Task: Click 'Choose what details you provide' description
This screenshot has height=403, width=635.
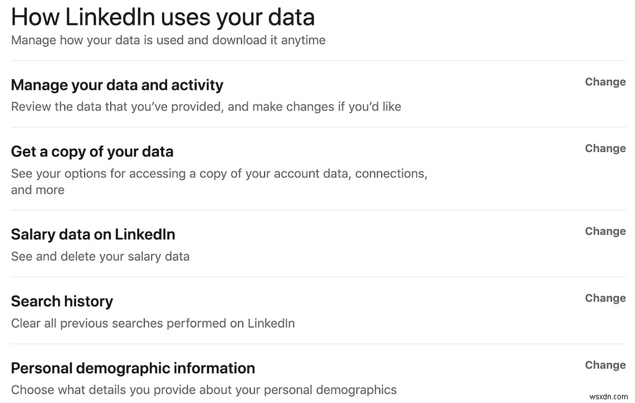Action: pos(203,390)
